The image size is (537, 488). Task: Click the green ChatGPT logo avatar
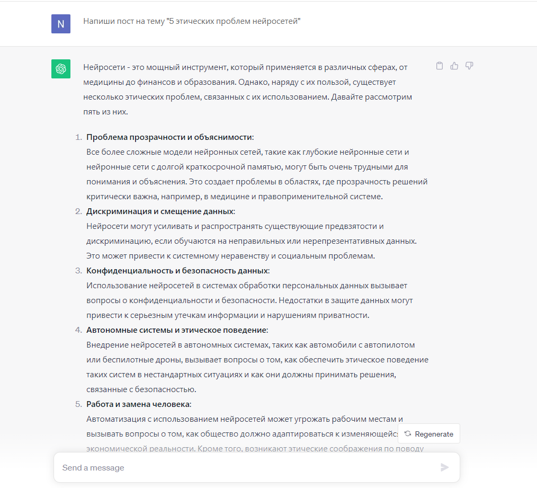[x=61, y=69]
